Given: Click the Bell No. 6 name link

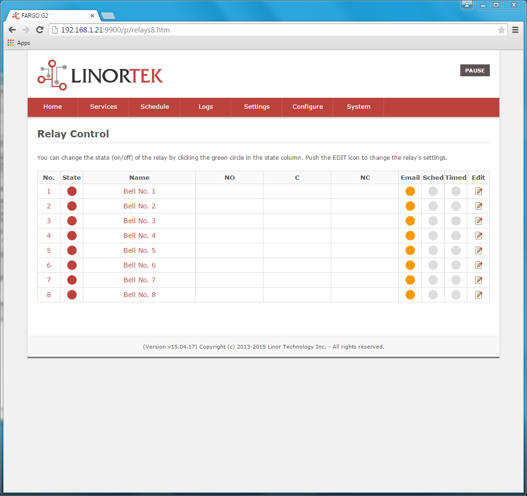Looking at the screenshot, I should pos(139,265).
